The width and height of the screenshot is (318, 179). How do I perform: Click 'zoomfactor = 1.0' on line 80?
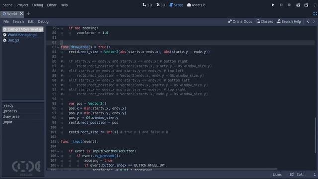[x=92, y=33]
